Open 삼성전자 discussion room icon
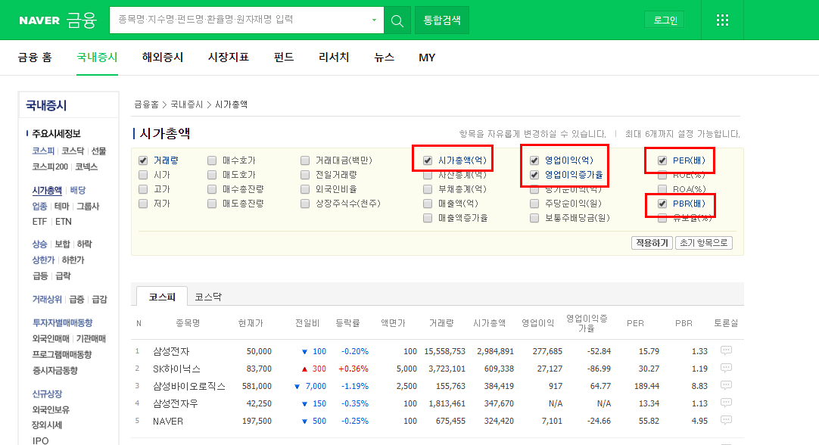The width and height of the screenshot is (819, 445). coord(726,350)
